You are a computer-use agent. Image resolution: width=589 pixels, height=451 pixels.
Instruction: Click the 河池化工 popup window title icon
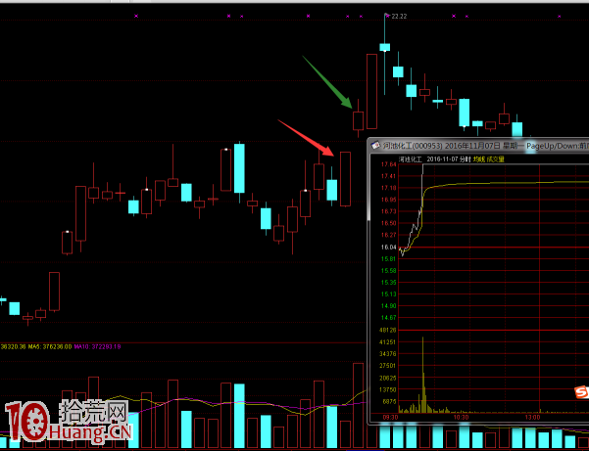tap(375, 146)
